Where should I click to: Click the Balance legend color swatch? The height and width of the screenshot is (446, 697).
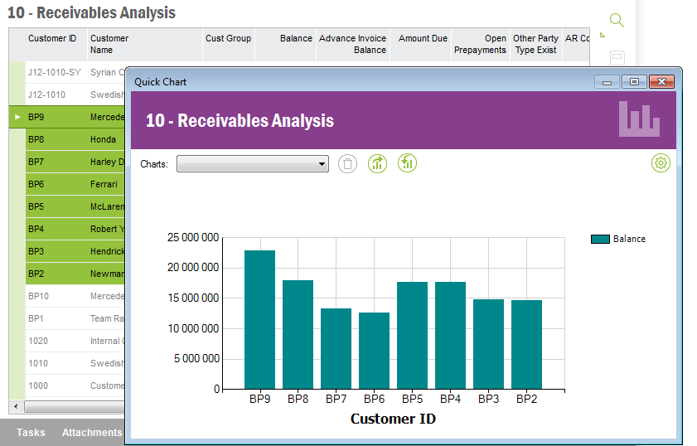click(600, 239)
